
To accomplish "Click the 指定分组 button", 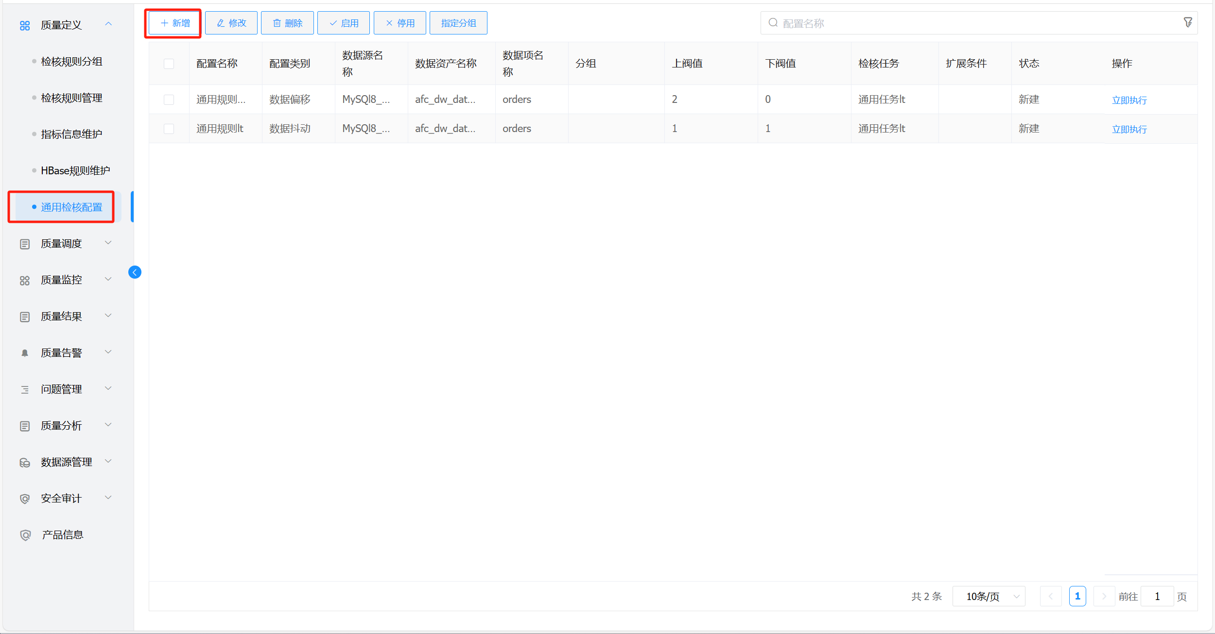I will click(458, 23).
